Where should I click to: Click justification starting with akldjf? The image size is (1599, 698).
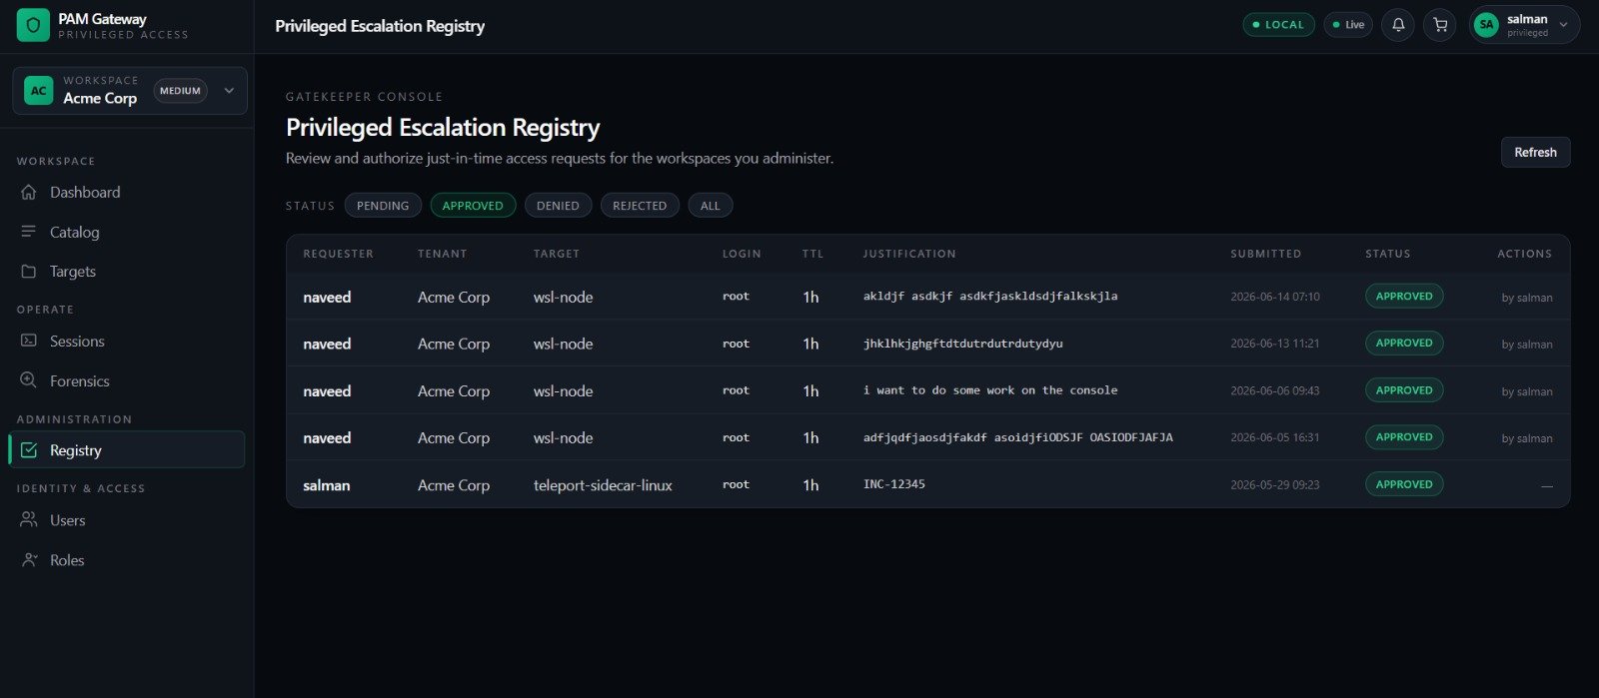tap(990, 297)
